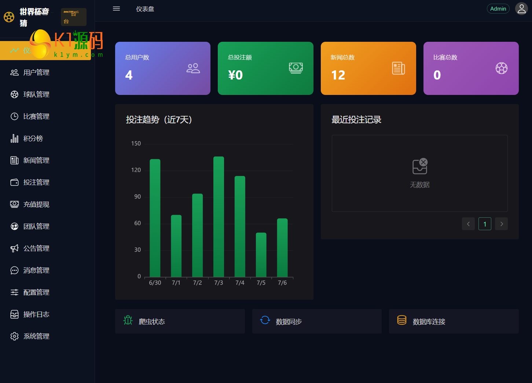Open the user avatar icon

click(521, 8)
